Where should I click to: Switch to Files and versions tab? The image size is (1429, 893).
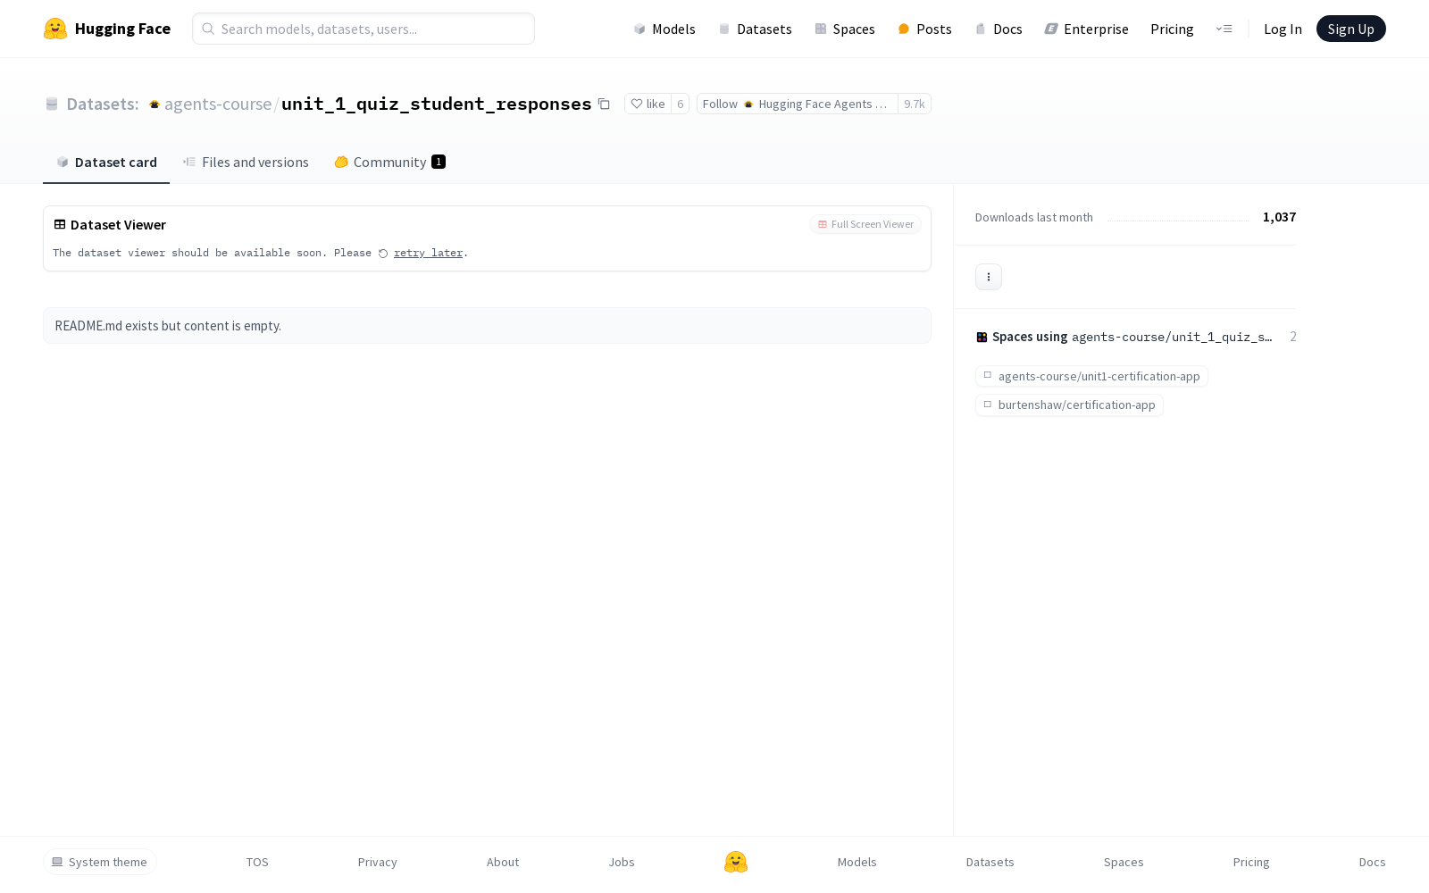point(246,162)
